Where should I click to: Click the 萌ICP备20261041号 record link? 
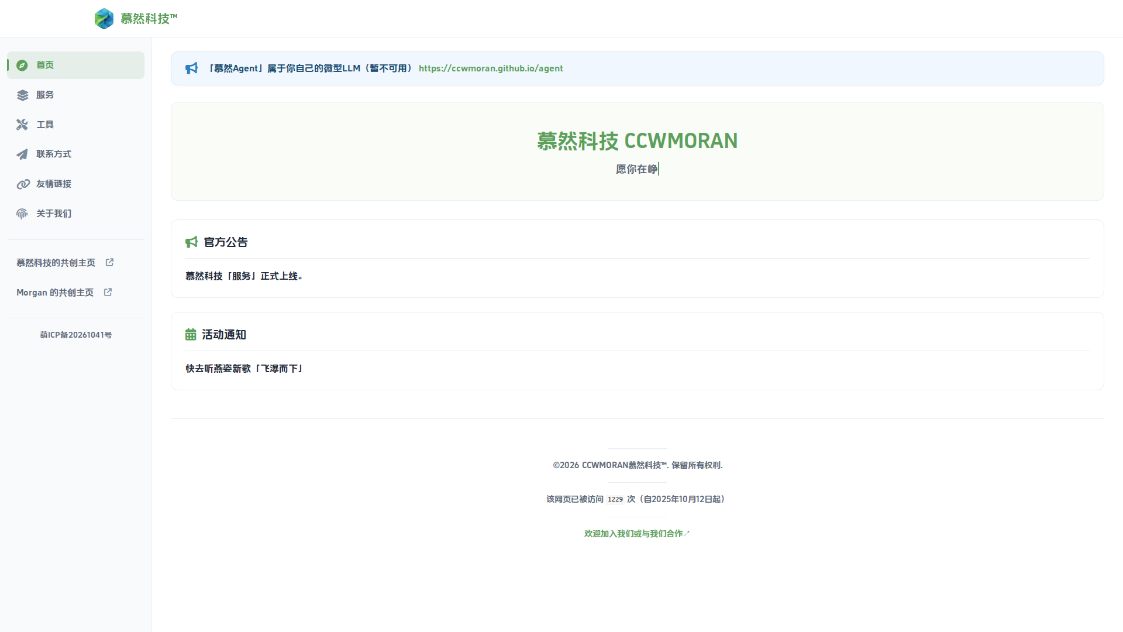pos(75,335)
